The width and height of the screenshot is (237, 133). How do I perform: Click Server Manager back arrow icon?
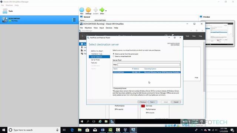point(83,36)
